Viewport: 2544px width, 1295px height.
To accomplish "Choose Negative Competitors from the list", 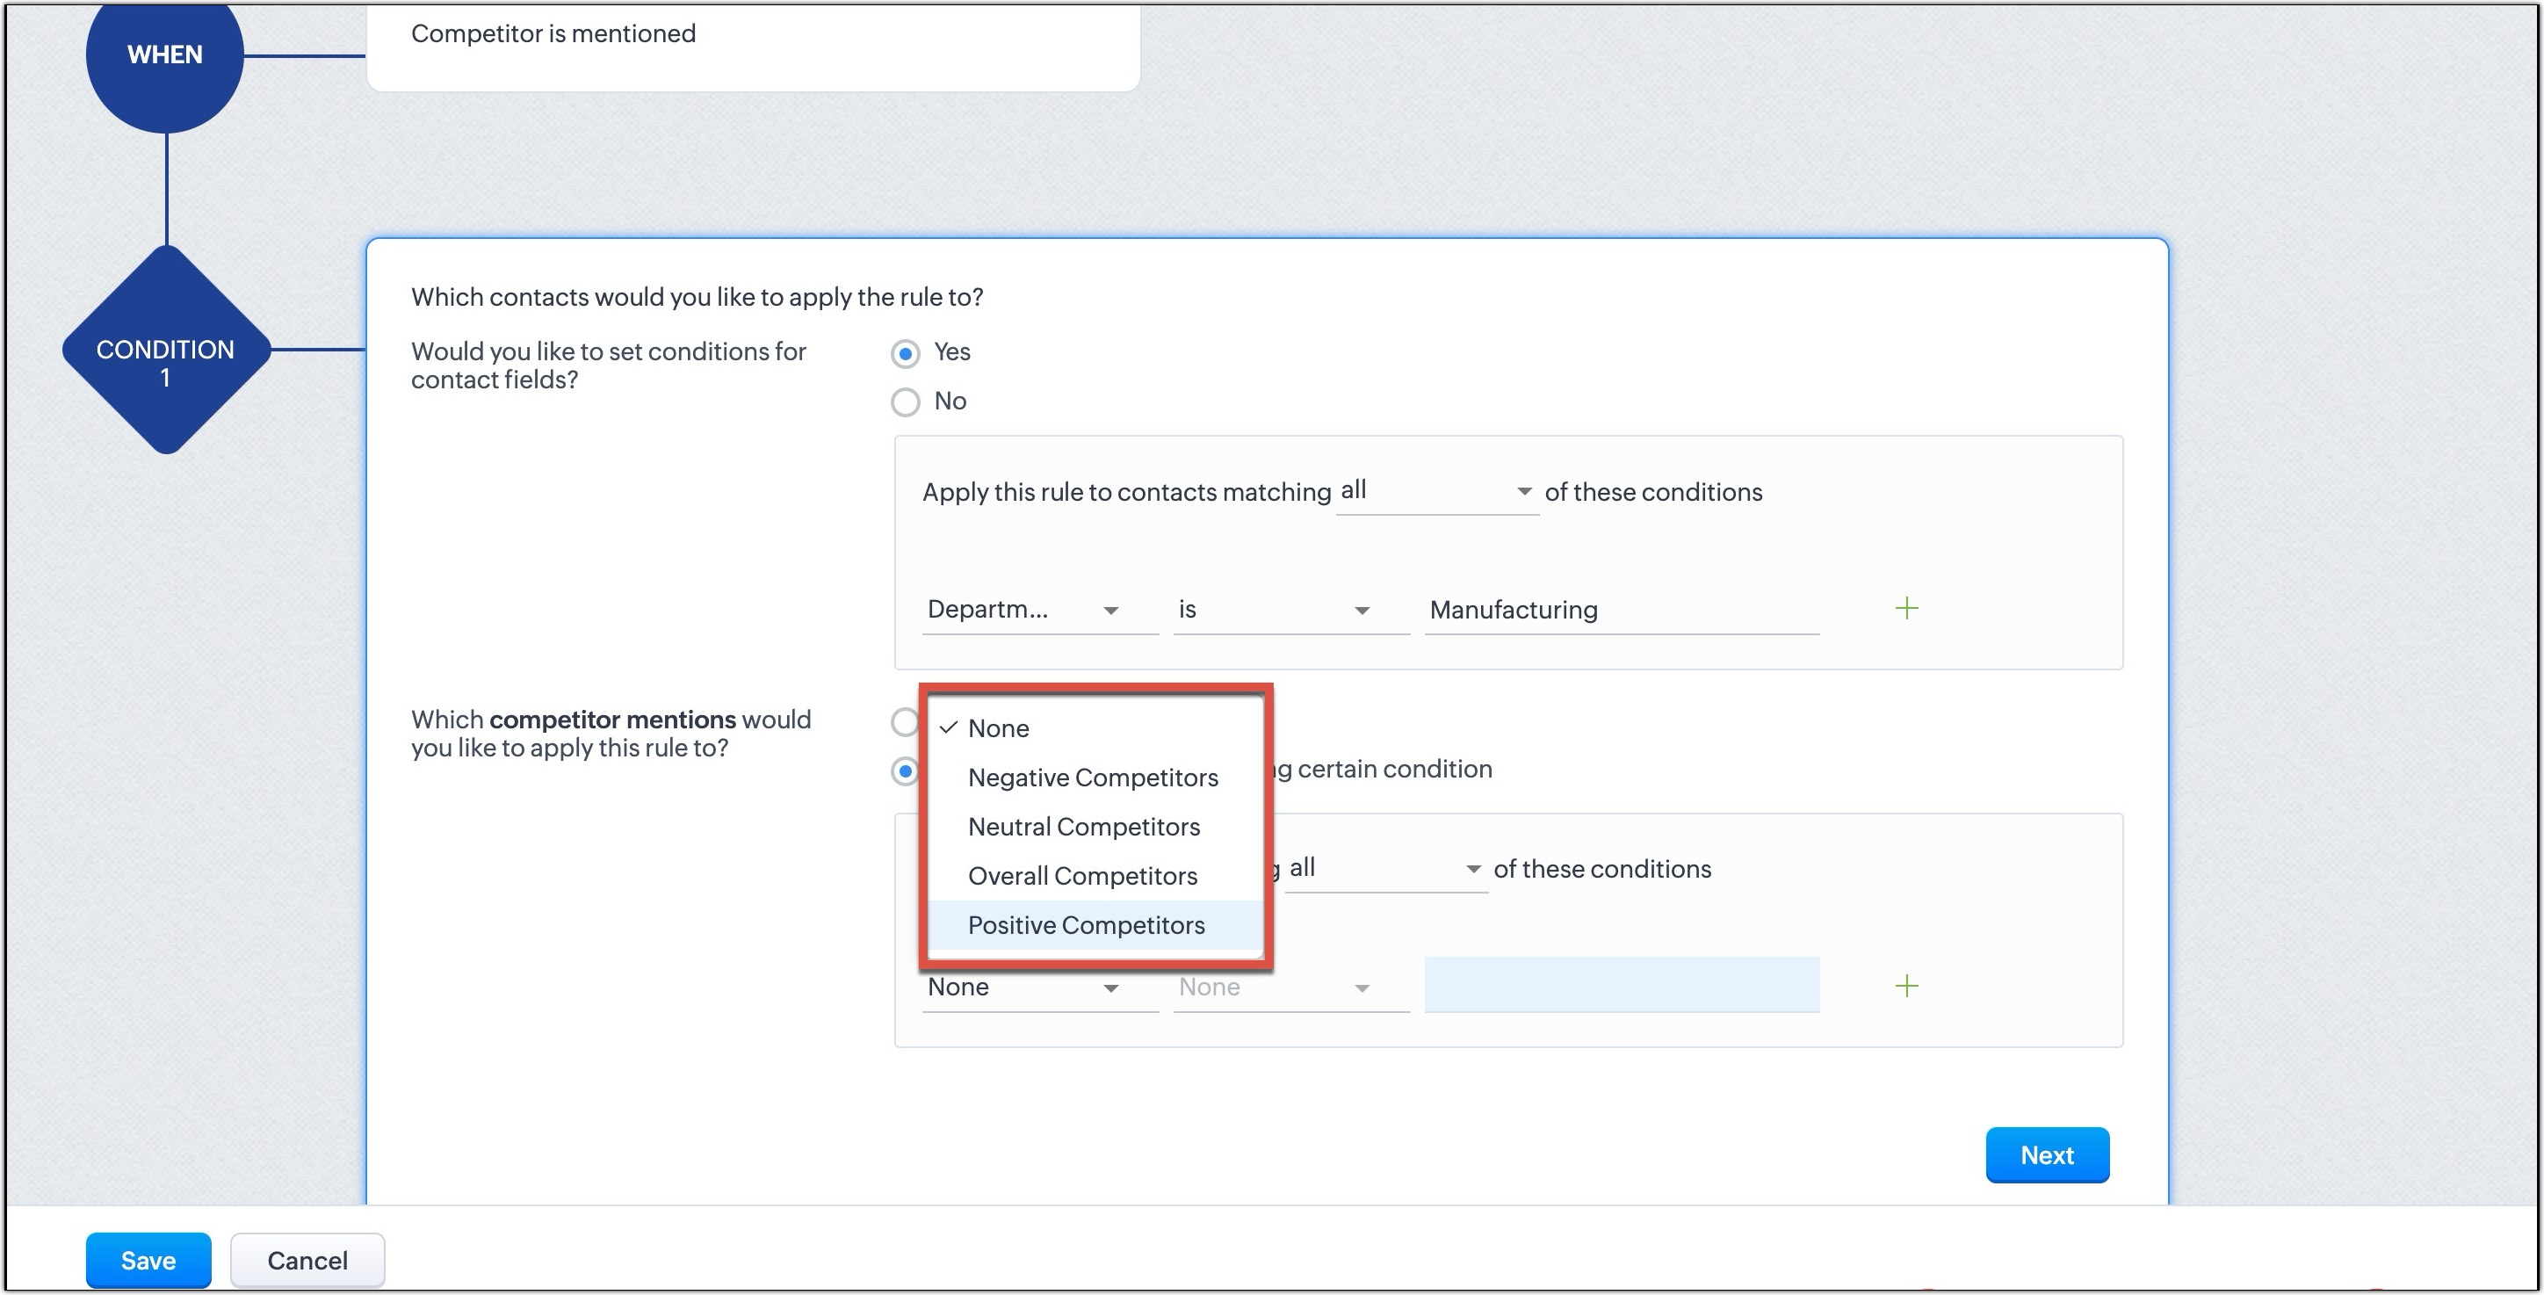I will click(1092, 778).
